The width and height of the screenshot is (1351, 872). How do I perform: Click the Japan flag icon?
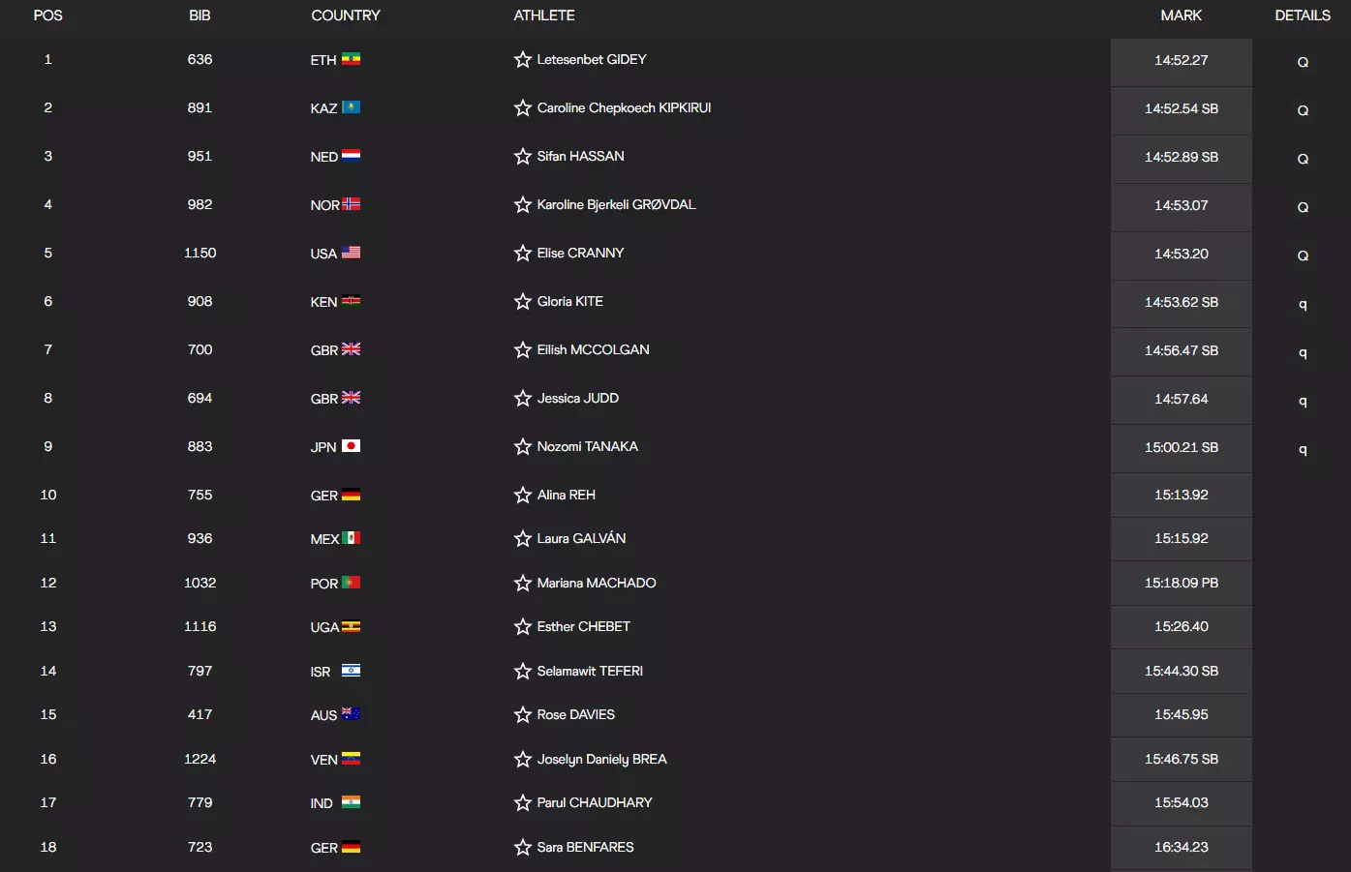coord(351,446)
